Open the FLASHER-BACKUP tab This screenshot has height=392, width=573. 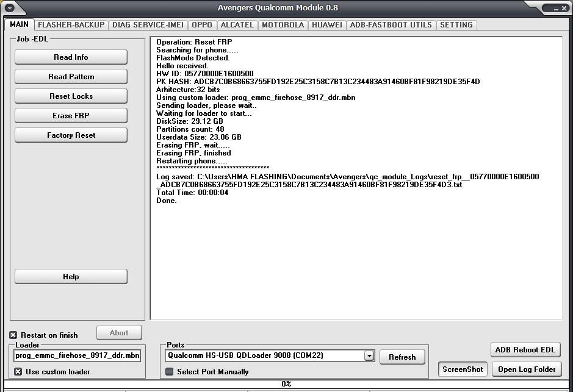pos(71,25)
